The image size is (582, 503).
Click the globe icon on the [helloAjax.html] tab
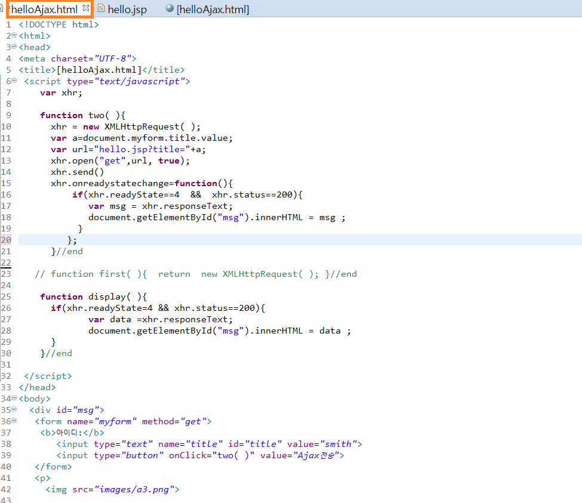170,8
